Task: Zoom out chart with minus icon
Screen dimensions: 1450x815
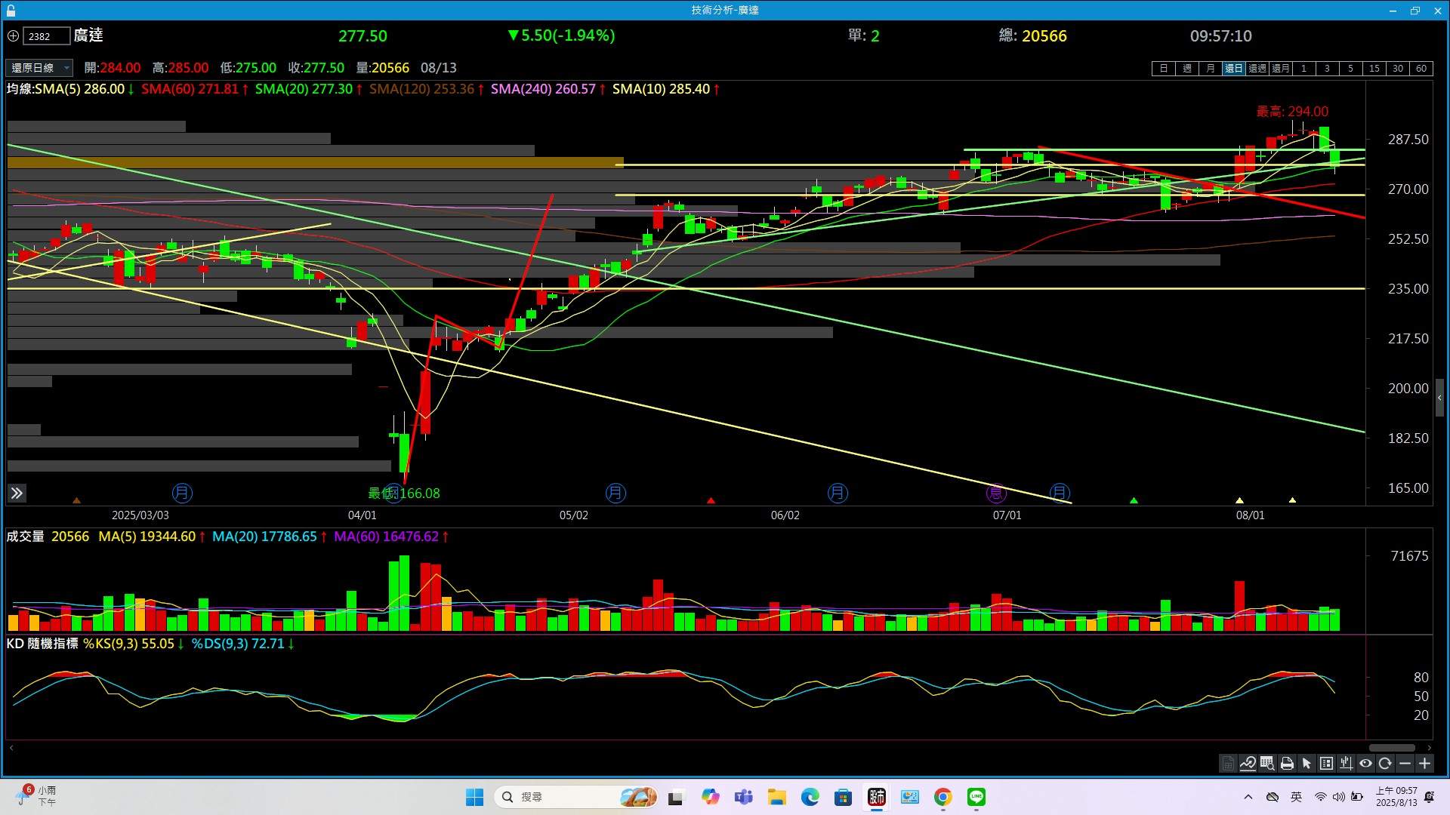Action: click(x=1405, y=763)
